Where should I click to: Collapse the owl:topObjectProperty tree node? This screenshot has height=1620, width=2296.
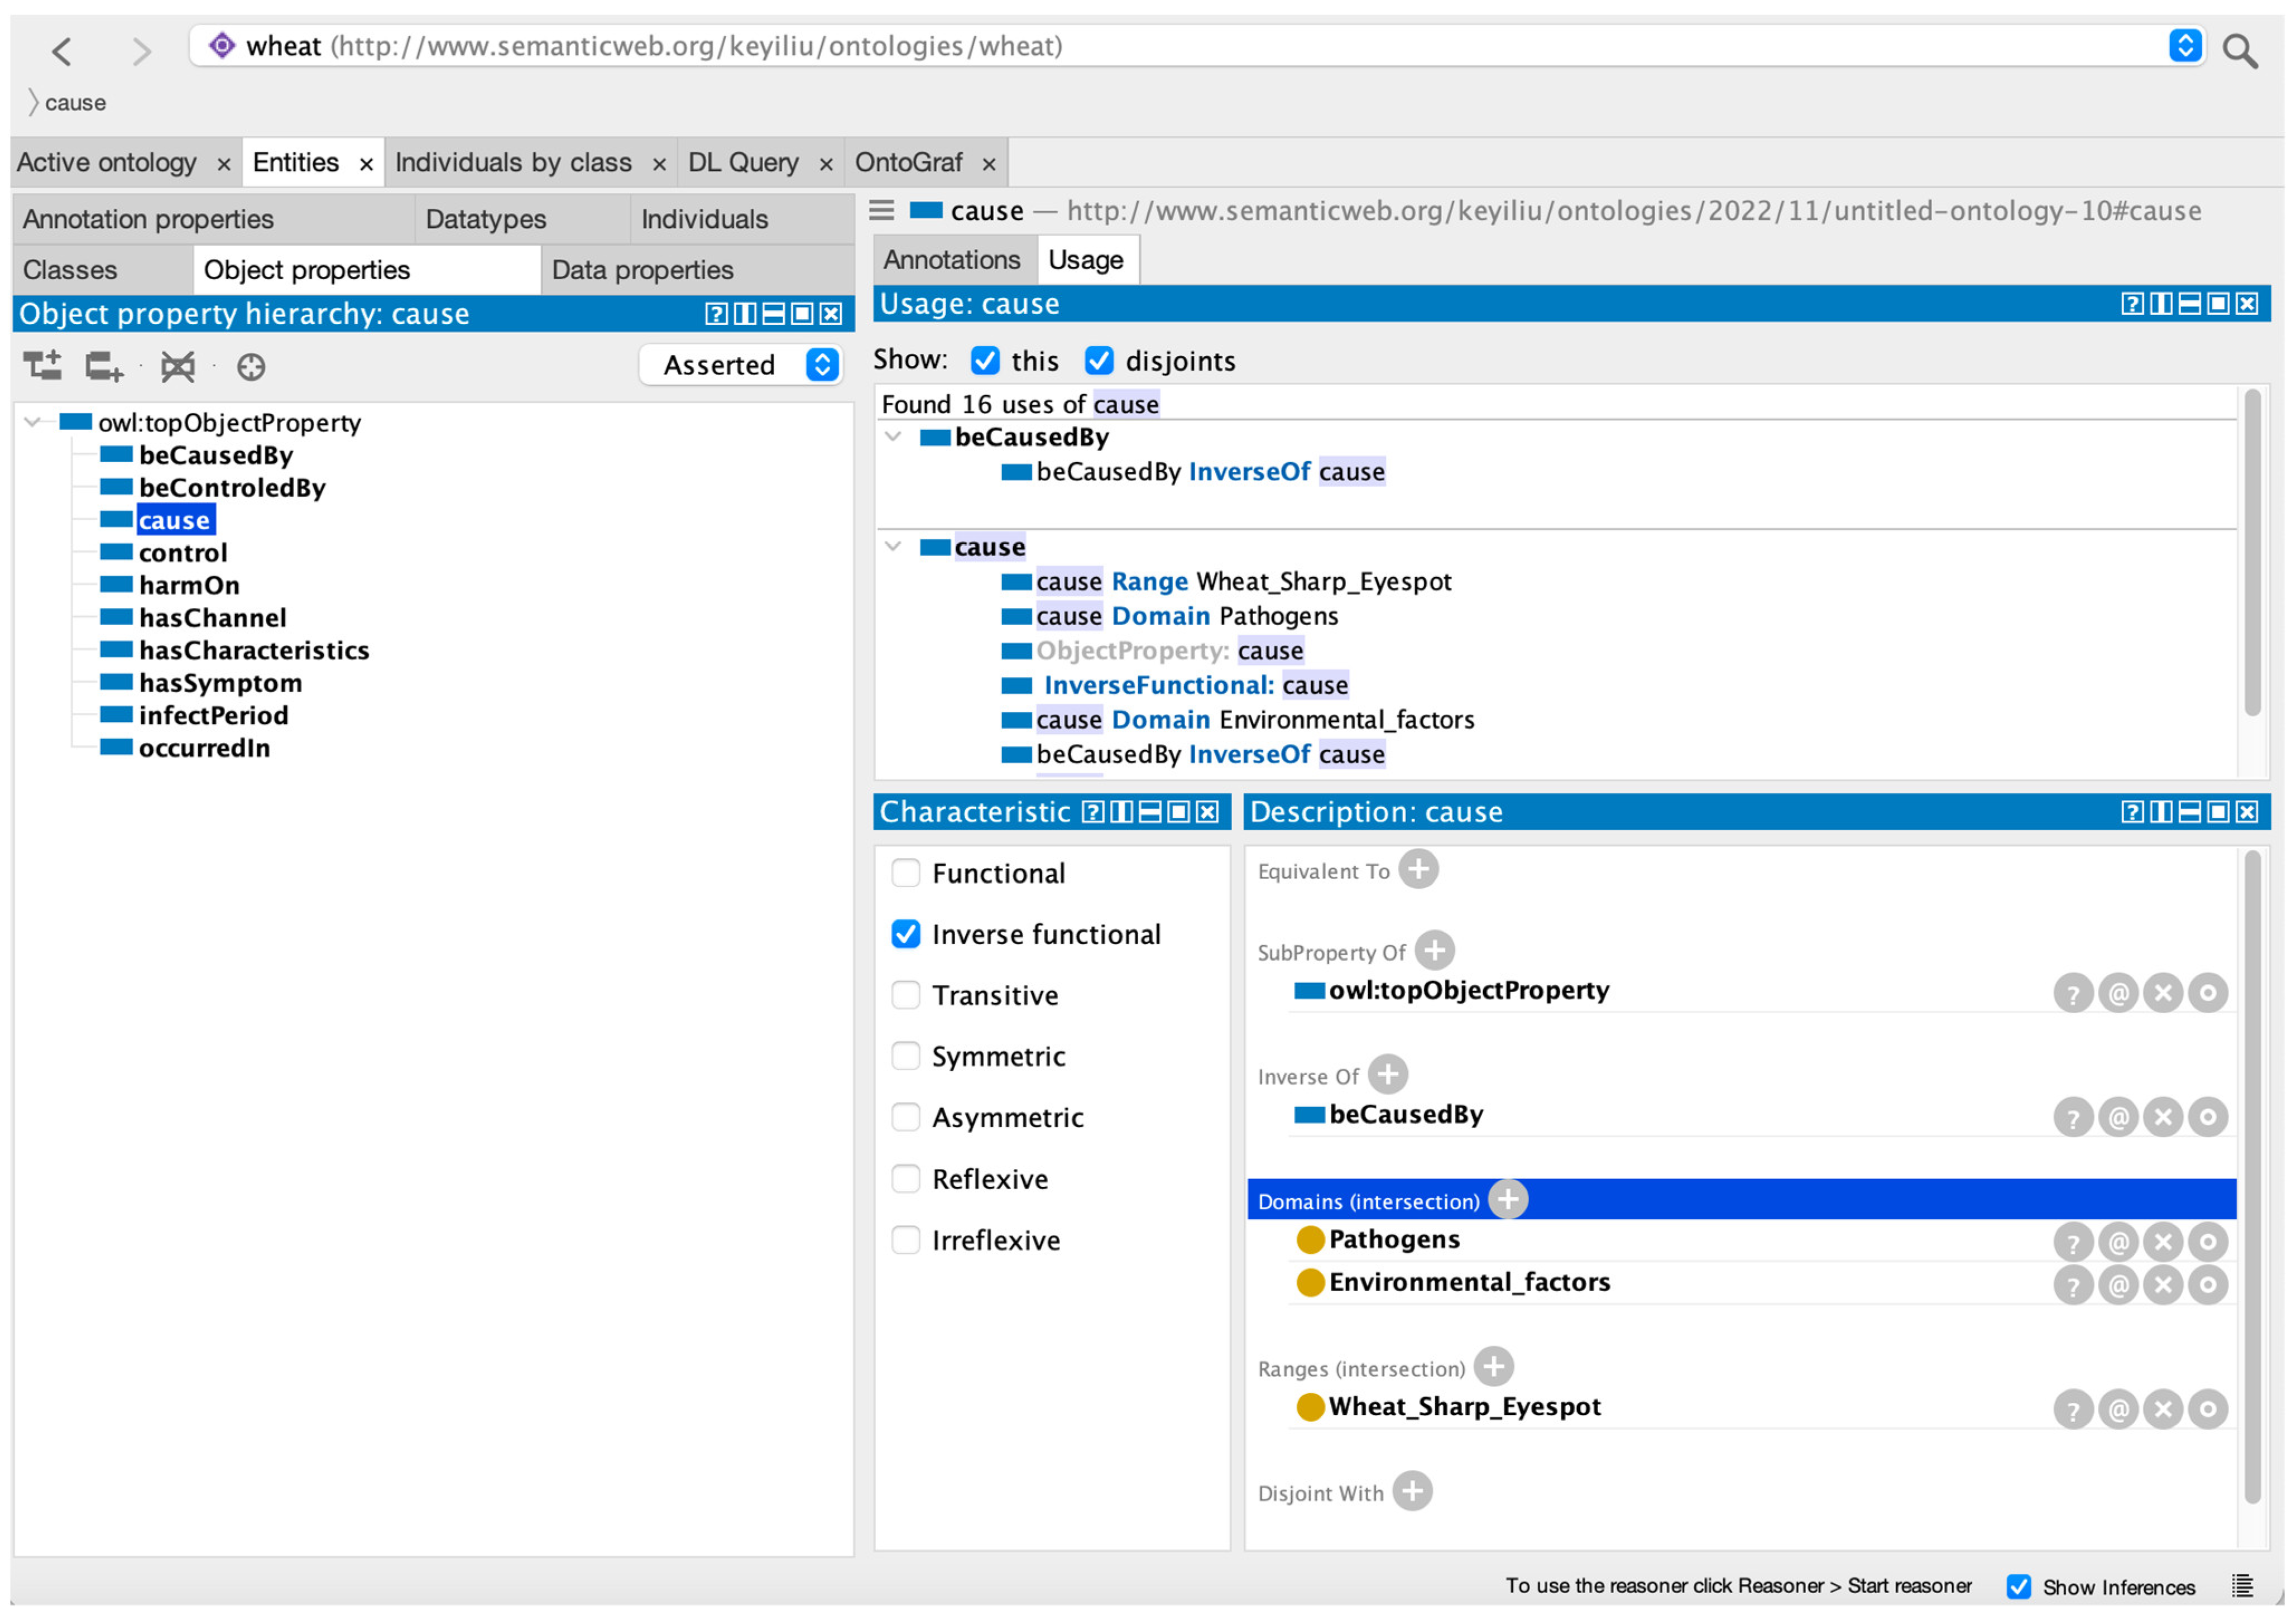click(33, 422)
